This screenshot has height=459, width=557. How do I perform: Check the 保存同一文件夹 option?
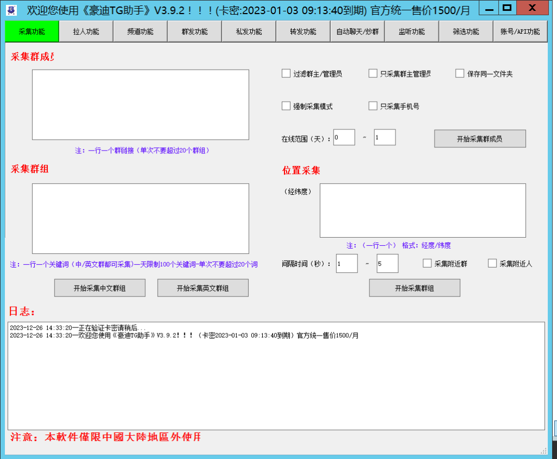[460, 73]
